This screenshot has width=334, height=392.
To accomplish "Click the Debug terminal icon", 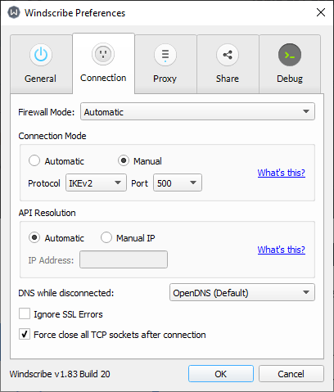I will pos(290,55).
